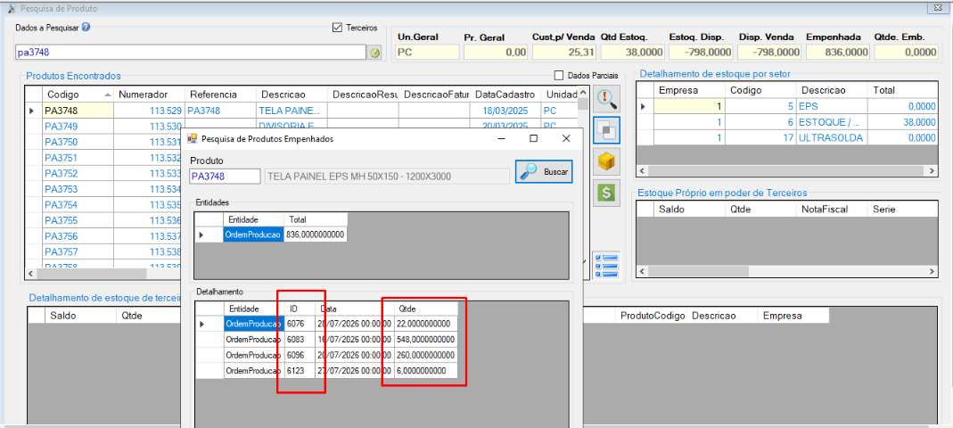The width and height of the screenshot is (953, 428).
Task: Select the PA3756 product row
Action: [103, 236]
